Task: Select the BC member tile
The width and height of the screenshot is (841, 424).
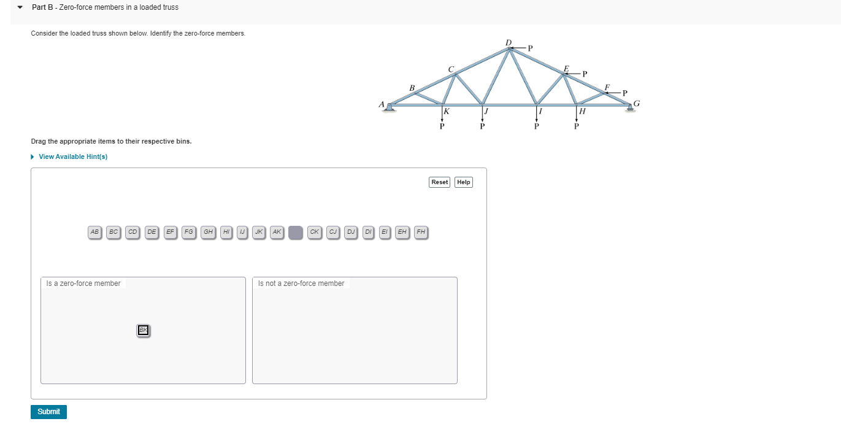Action: point(113,233)
